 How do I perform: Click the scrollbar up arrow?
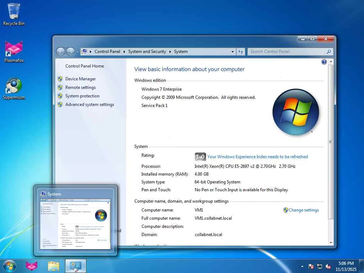tap(331, 62)
